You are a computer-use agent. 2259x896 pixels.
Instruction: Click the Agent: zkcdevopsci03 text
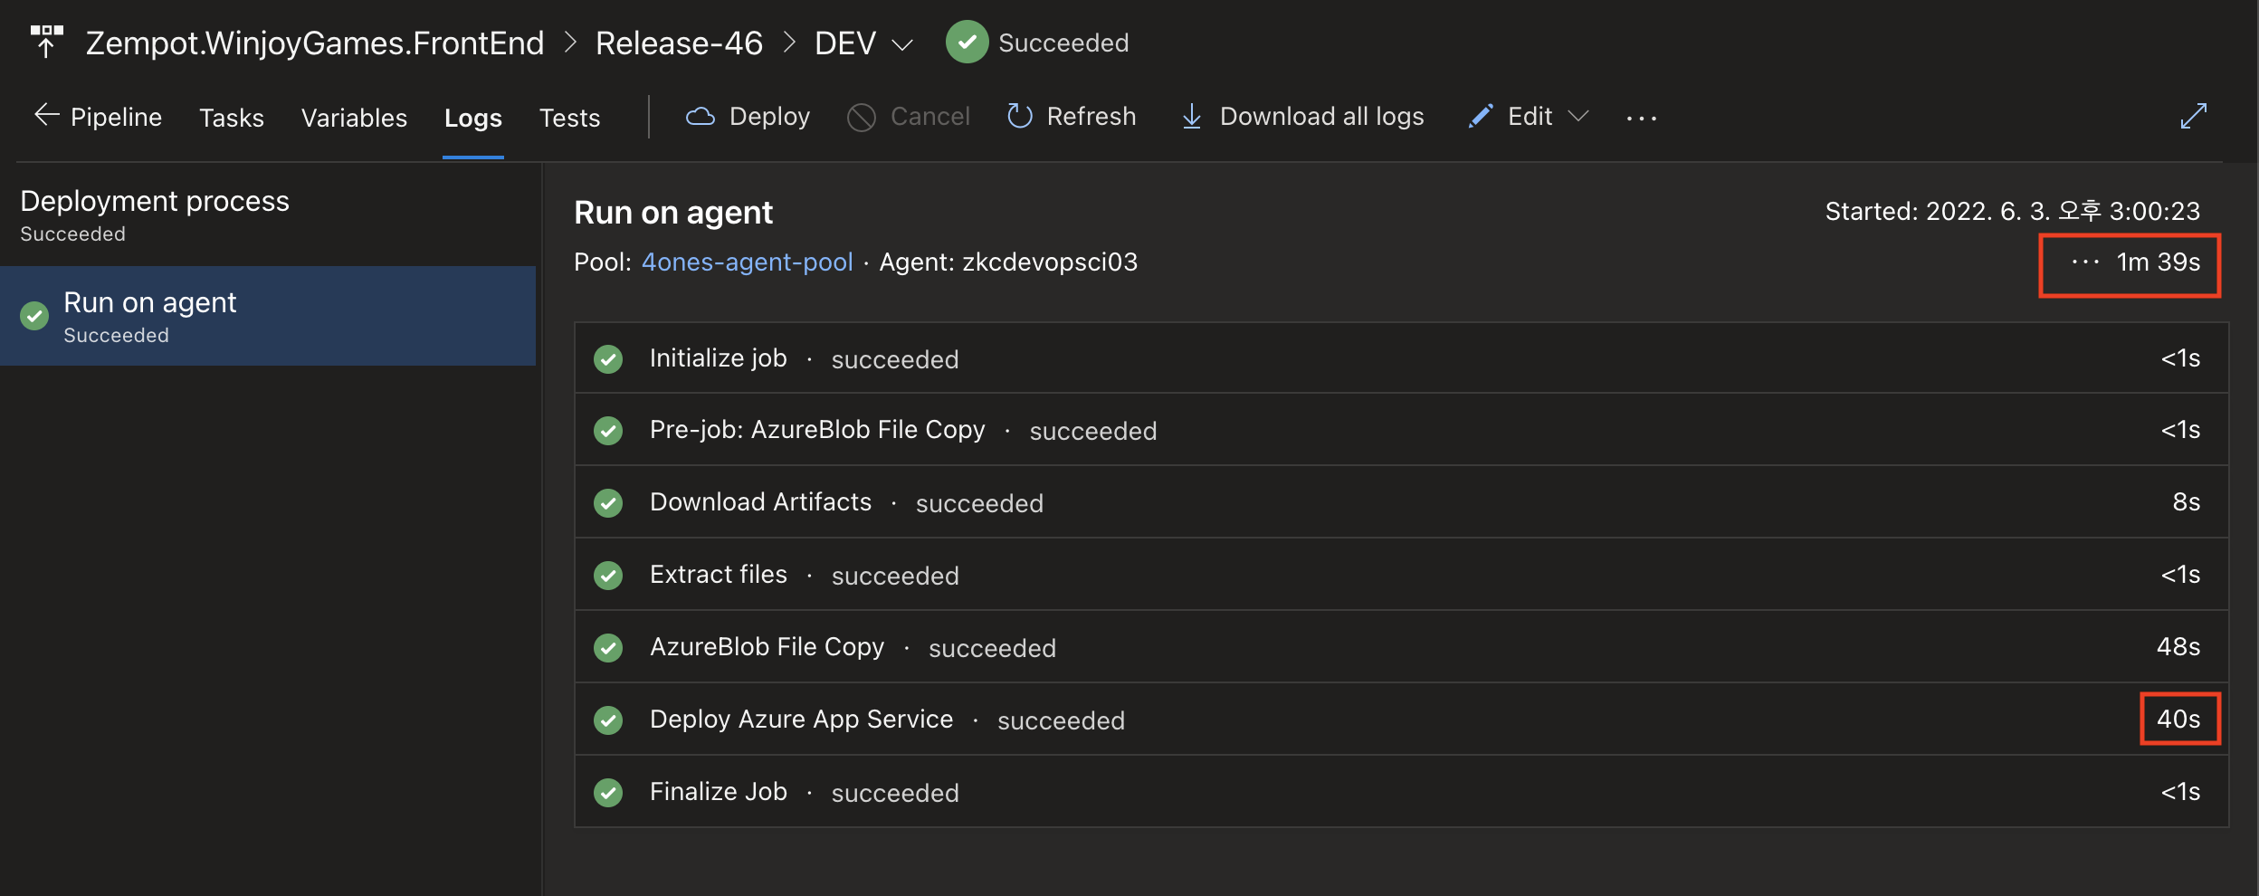tap(1008, 262)
